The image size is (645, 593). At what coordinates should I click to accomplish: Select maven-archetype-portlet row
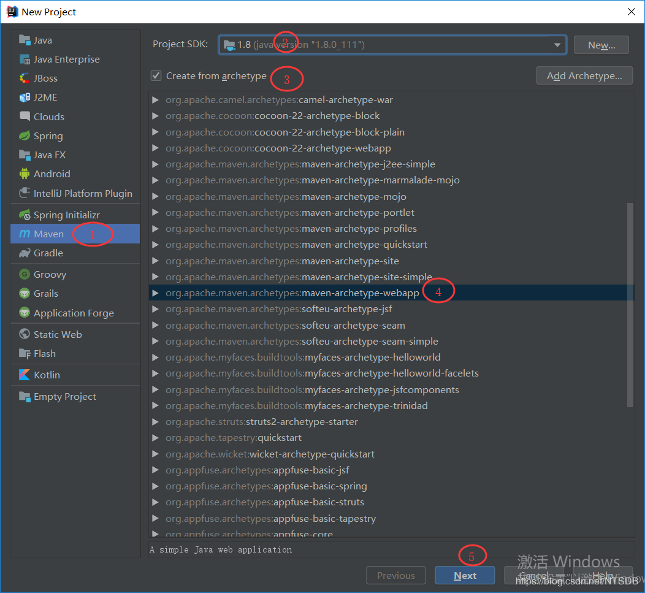click(x=391, y=212)
